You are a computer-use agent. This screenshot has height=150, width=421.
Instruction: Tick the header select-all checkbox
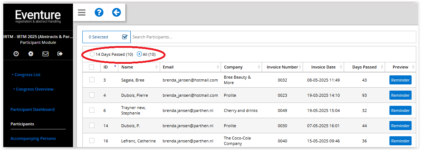pyautogui.click(x=91, y=67)
